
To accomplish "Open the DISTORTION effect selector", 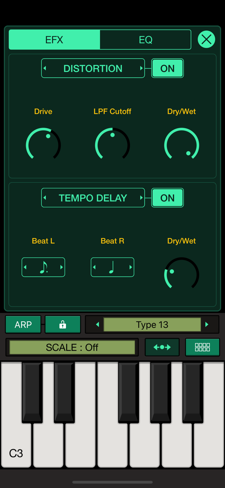I will [93, 68].
